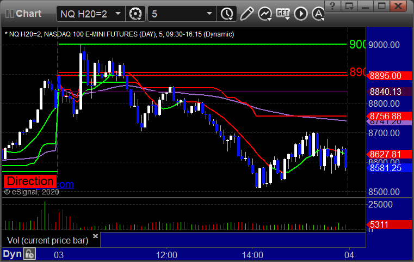Click the 8895.00 red price marker
414x262 pixels.
389,76
